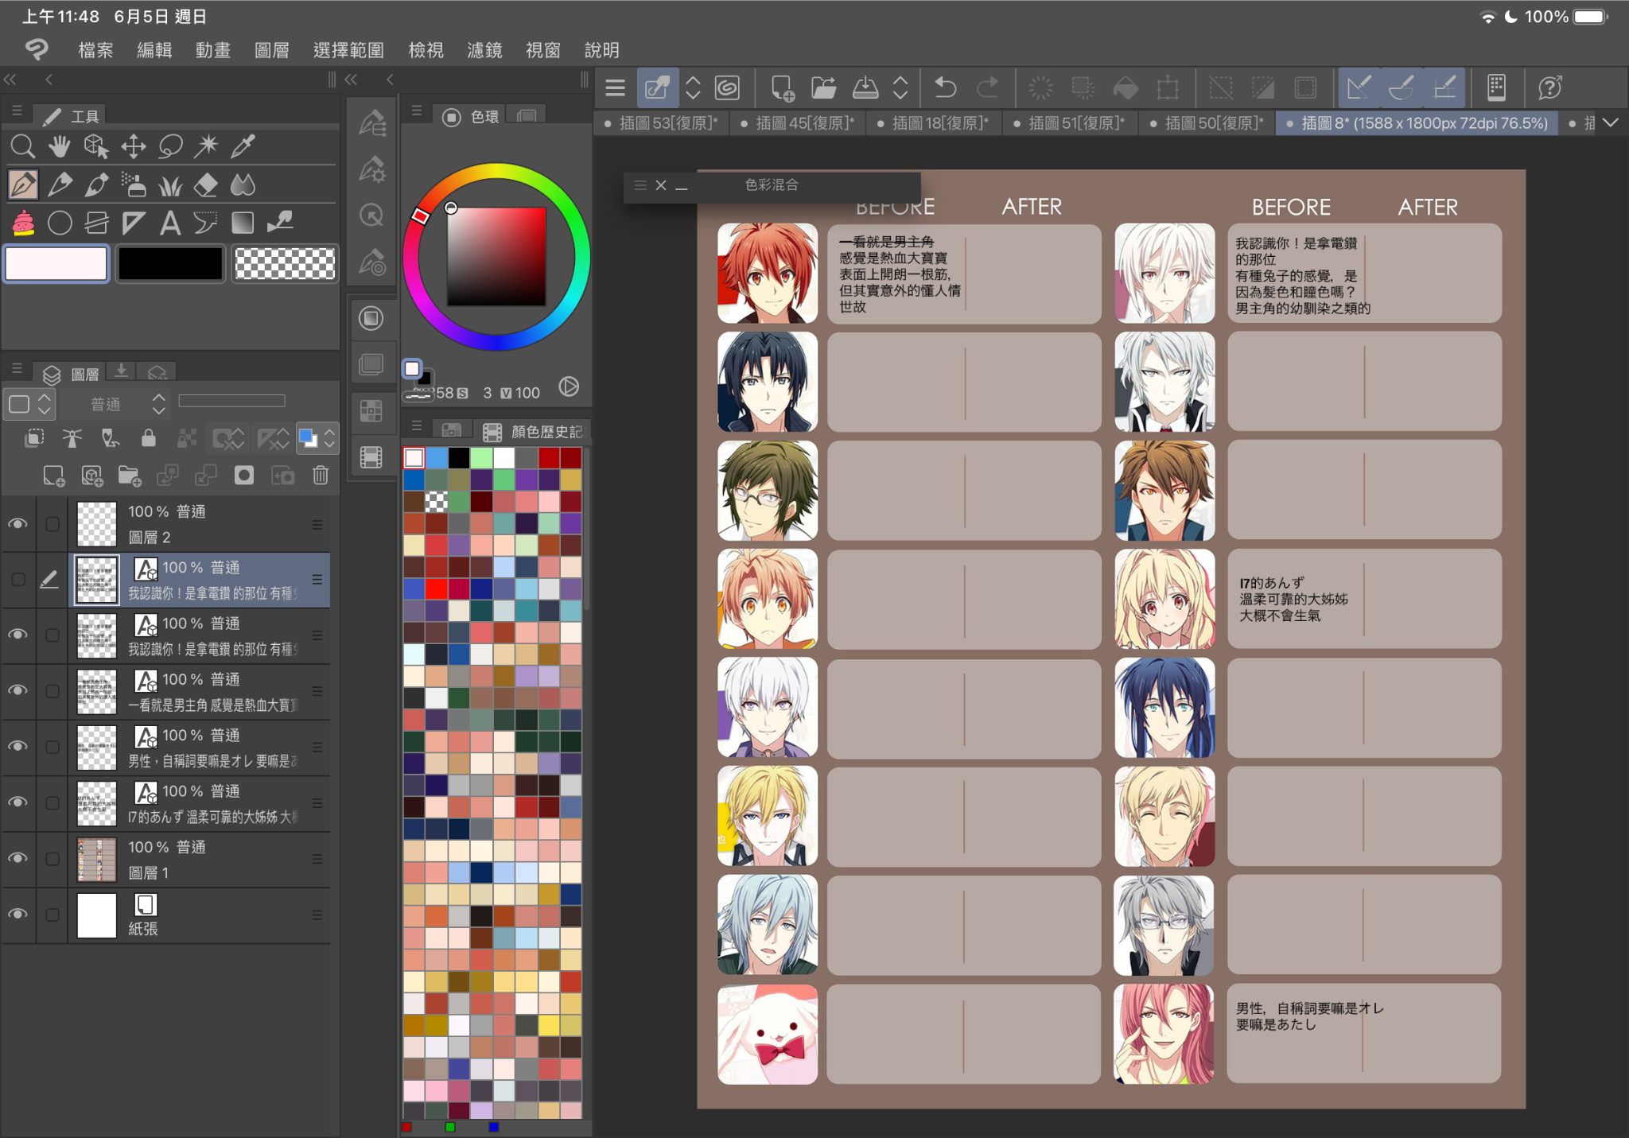Open the 視窗 menu

point(542,50)
